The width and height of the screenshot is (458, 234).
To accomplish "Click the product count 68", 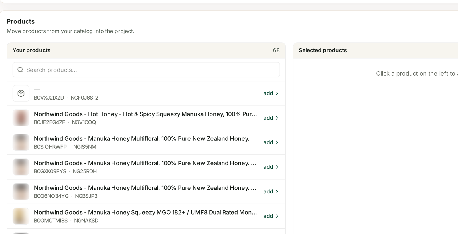I will [276, 50].
